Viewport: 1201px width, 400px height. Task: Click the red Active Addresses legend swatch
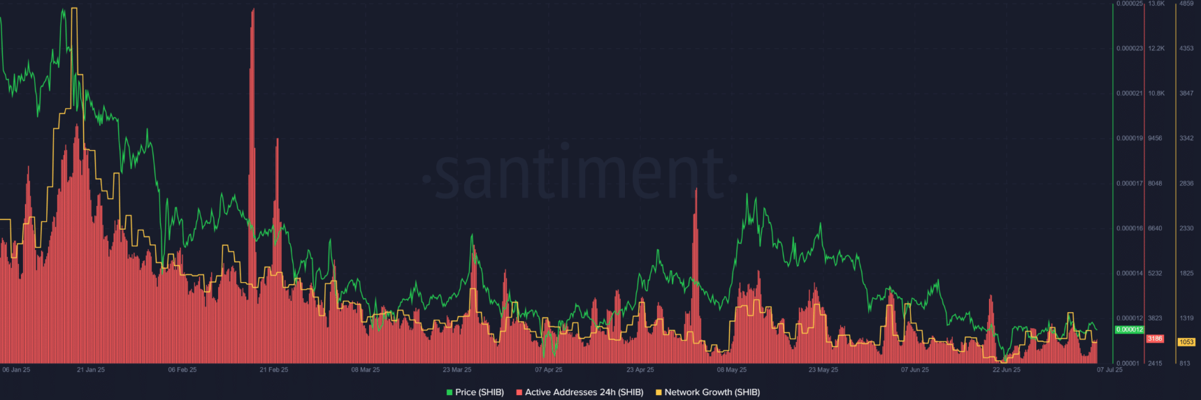tap(519, 392)
